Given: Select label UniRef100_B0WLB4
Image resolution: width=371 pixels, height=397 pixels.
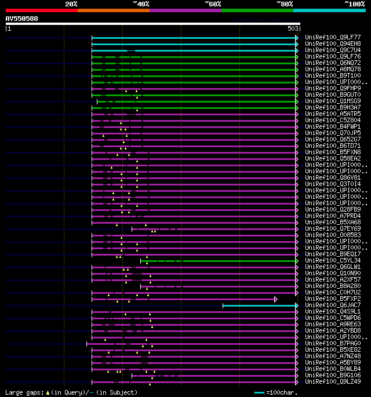Looking at the screenshot, I should [x=333, y=369].
